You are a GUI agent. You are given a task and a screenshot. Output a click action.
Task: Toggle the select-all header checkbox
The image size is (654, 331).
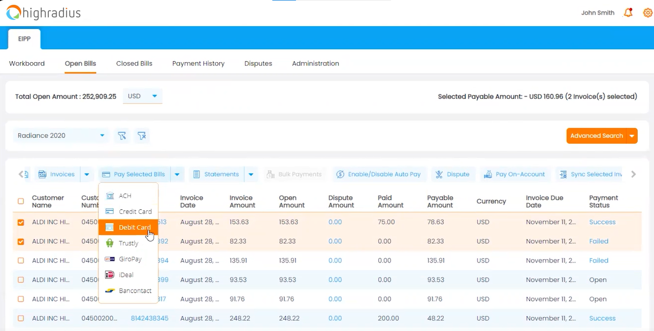click(x=21, y=201)
